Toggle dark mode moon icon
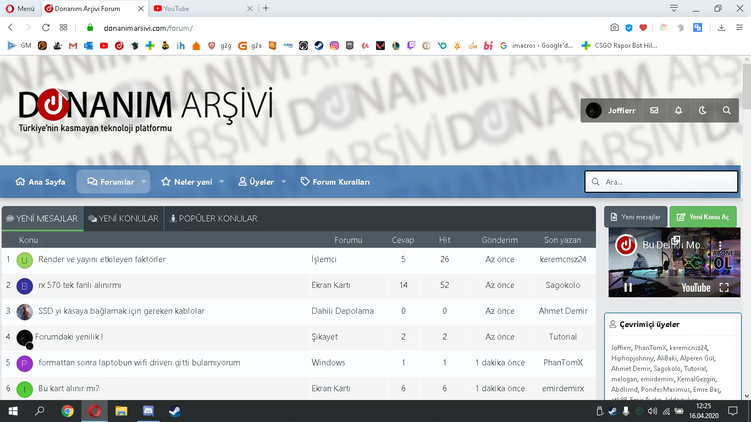The width and height of the screenshot is (751, 422). 703,110
